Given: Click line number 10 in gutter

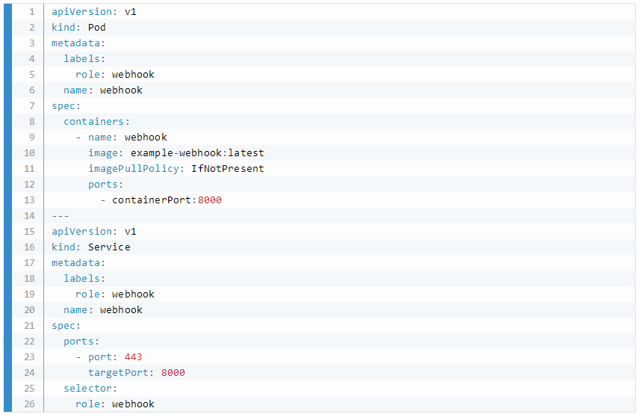Looking at the screenshot, I should [29, 153].
